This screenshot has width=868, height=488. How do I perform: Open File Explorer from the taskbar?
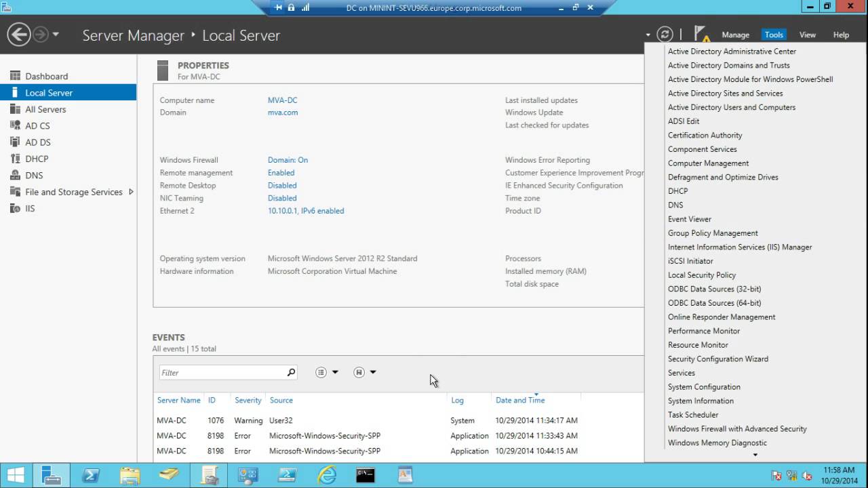pyautogui.click(x=130, y=475)
